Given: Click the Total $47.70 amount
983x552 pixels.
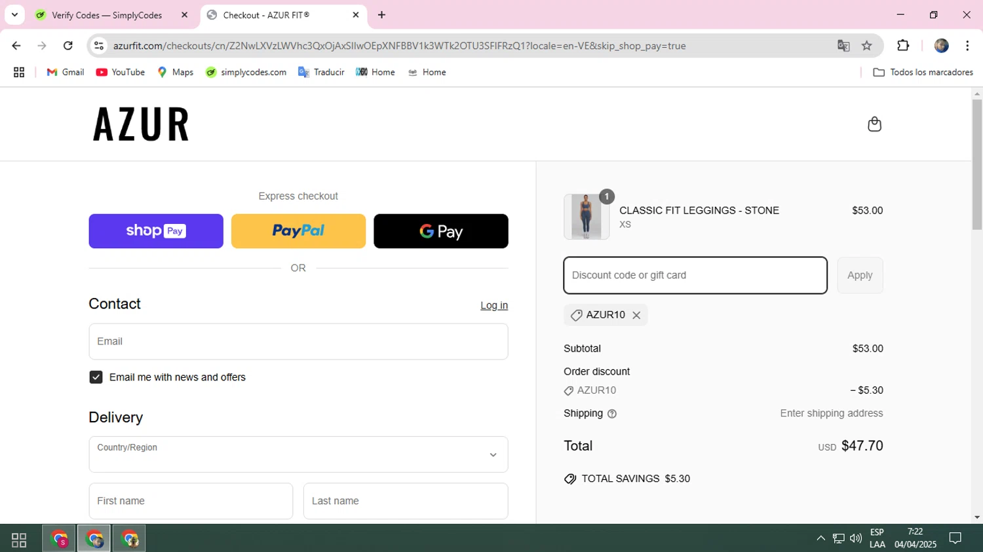Looking at the screenshot, I should pos(862,446).
